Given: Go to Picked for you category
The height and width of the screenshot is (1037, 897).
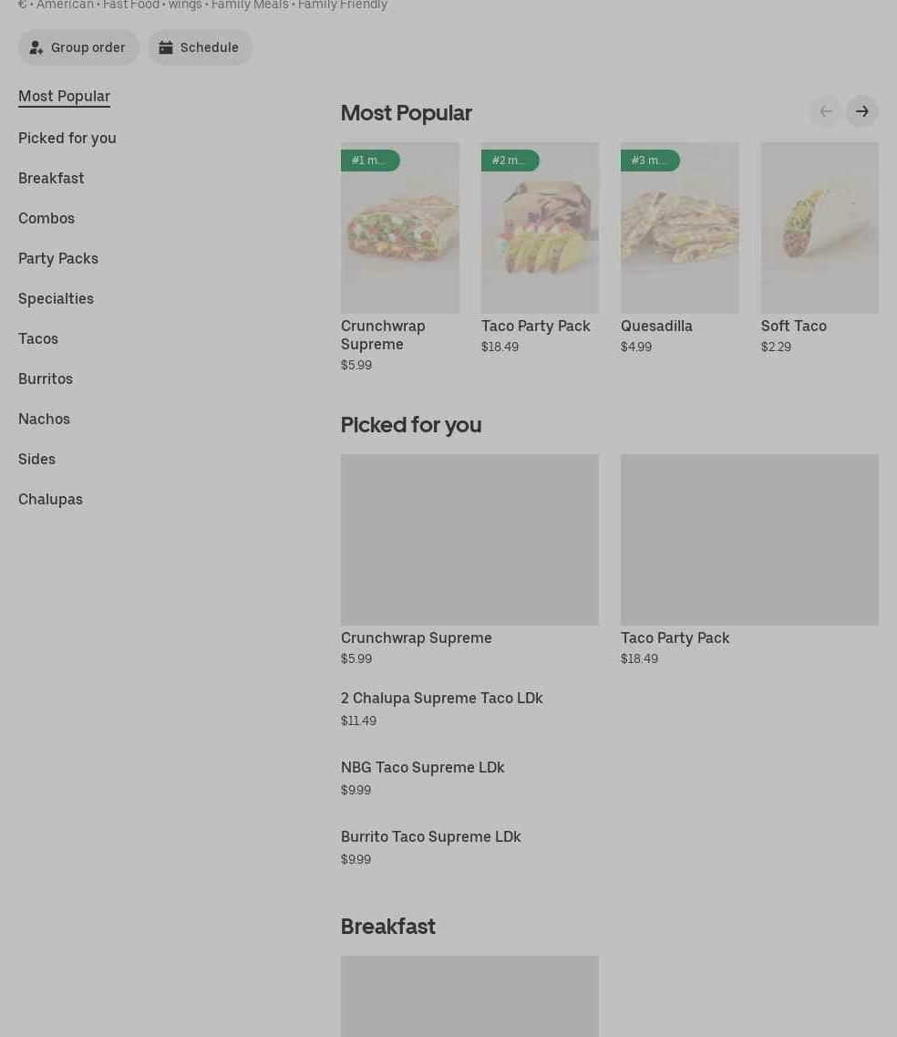Looking at the screenshot, I should pos(67,138).
